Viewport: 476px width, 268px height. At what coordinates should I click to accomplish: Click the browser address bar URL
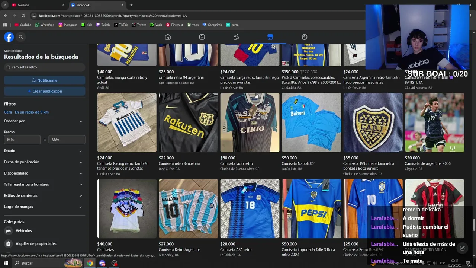pyautogui.click(x=113, y=16)
